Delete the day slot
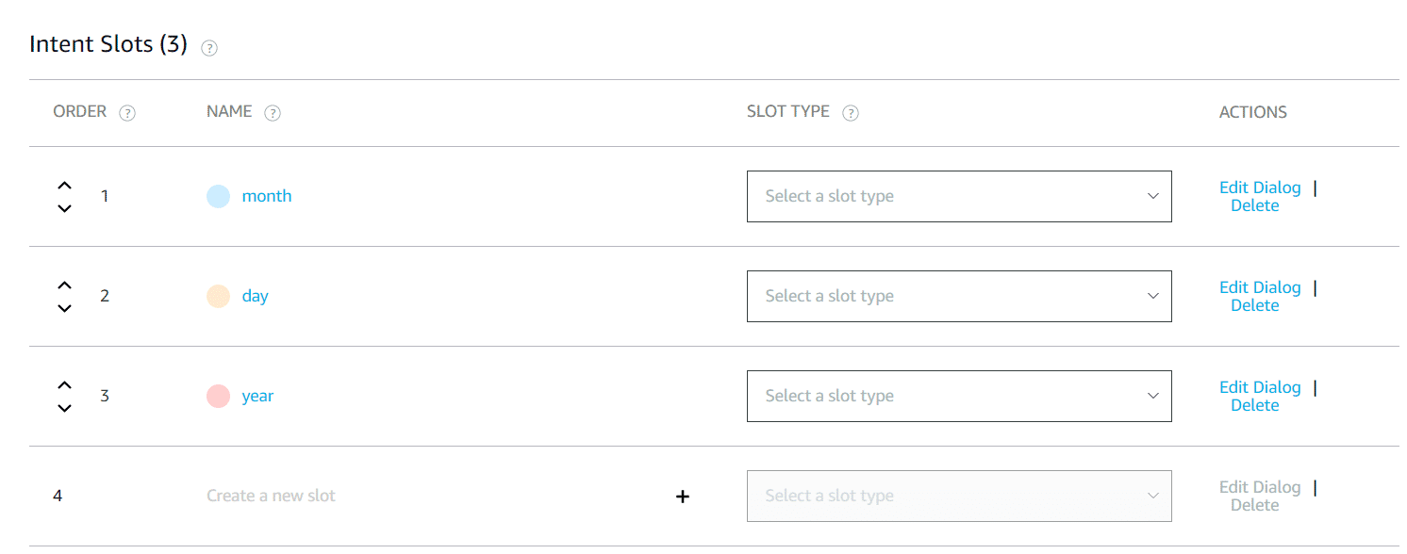The image size is (1407, 554). pos(1254,305)
